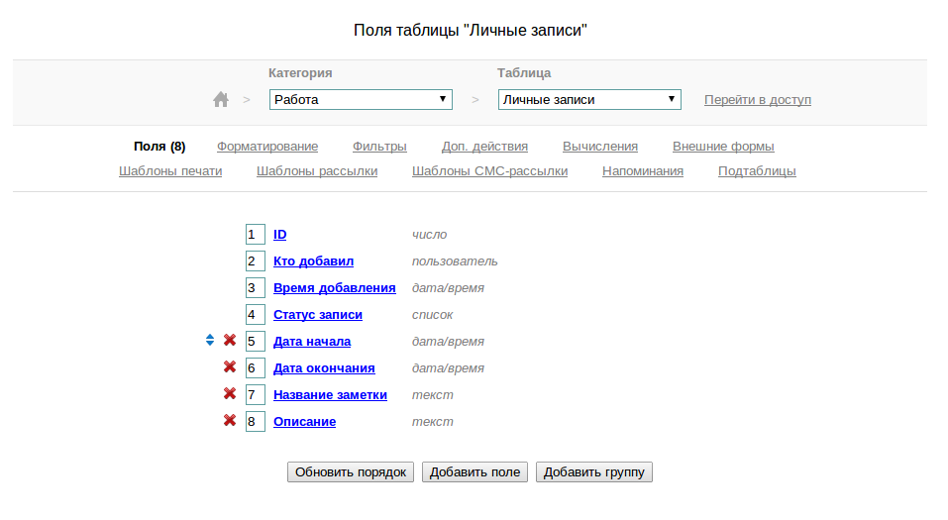948x520 pixels.
Task: Delete the 'Дата окончания' field with red X
Action: tap(230, 367)
